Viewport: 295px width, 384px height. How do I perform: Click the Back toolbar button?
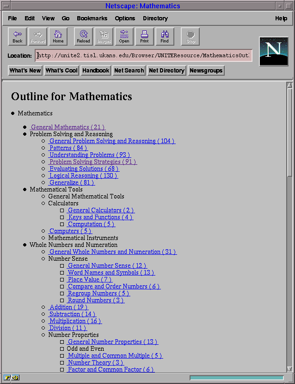point(18,36)
